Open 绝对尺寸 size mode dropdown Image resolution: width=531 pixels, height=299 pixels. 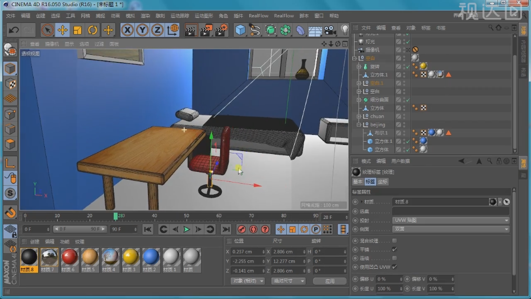[x=288, y=281]
